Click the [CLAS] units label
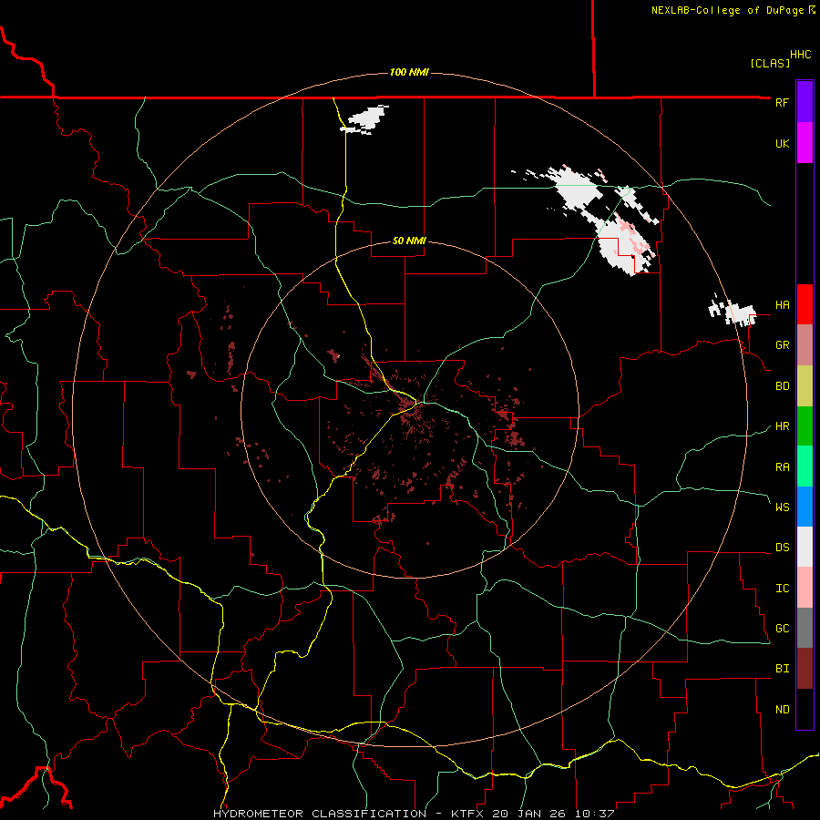Viewport: 820px width, 820px height. (x=770, y=63)
